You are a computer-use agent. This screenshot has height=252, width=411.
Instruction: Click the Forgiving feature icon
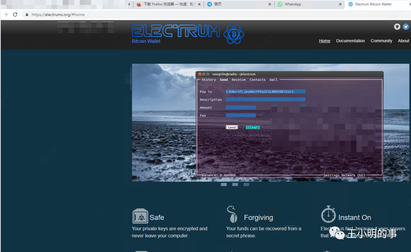point(232,214)
